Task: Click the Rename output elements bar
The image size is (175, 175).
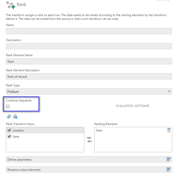Action: [x=84, y=169]
